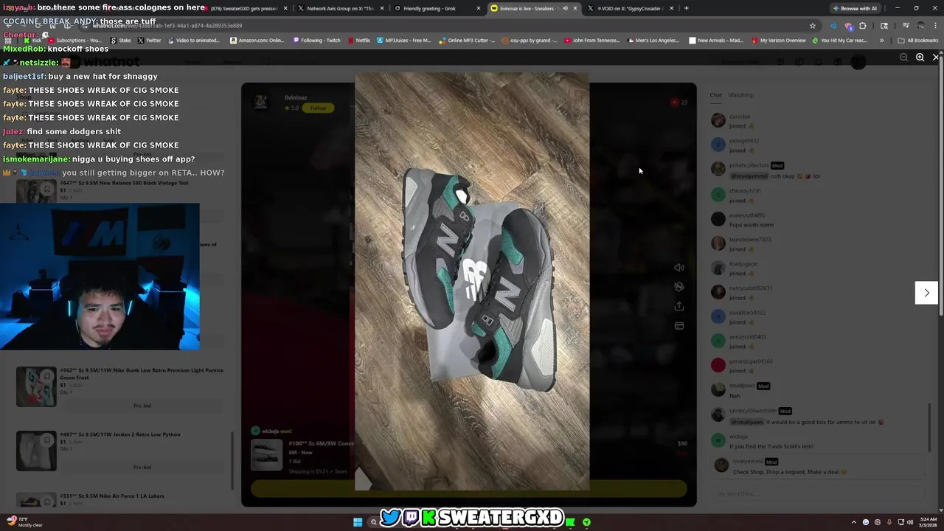The width and height of the screenshot is (944, 531).
Task: Click Browse with AI button
Action: coord(855,8)
